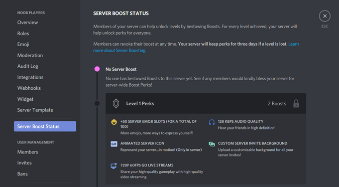Open the Roles settings page
The height and width of the screenshot is (187, 339).
(x=23, y=34)
